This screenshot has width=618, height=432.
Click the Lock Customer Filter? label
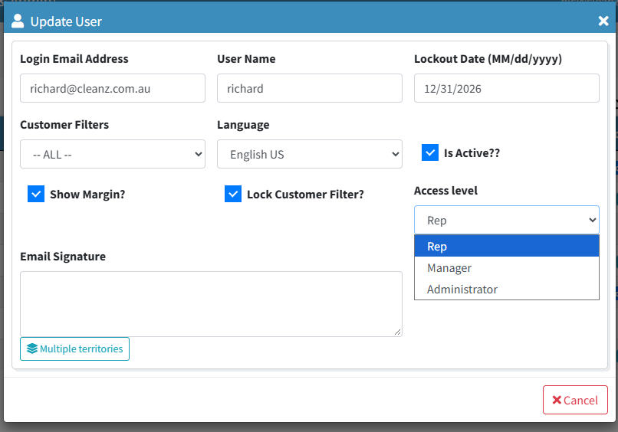tap(305, 194)
